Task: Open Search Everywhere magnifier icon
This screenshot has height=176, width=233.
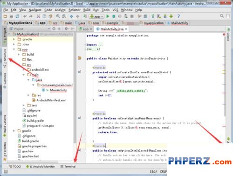Action: (222, 16)
